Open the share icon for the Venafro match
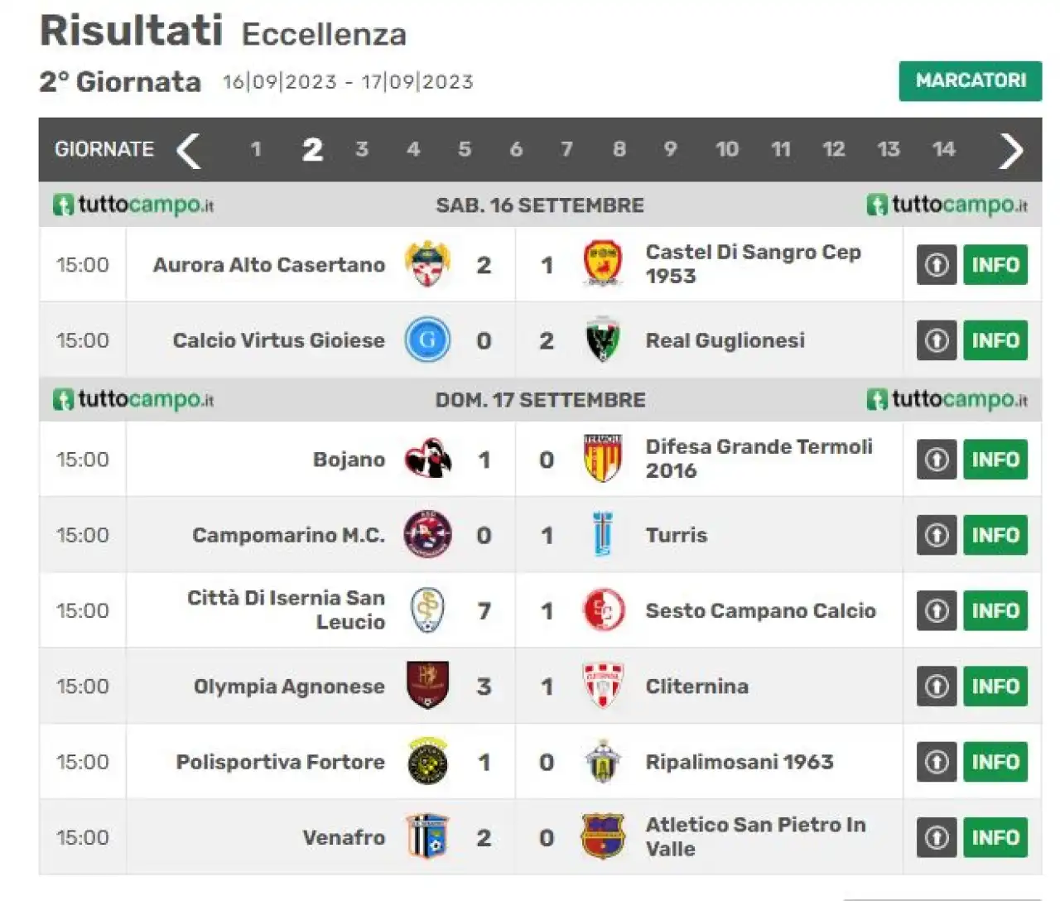This screenshot has width=1060, height=901. click(937, 837)
